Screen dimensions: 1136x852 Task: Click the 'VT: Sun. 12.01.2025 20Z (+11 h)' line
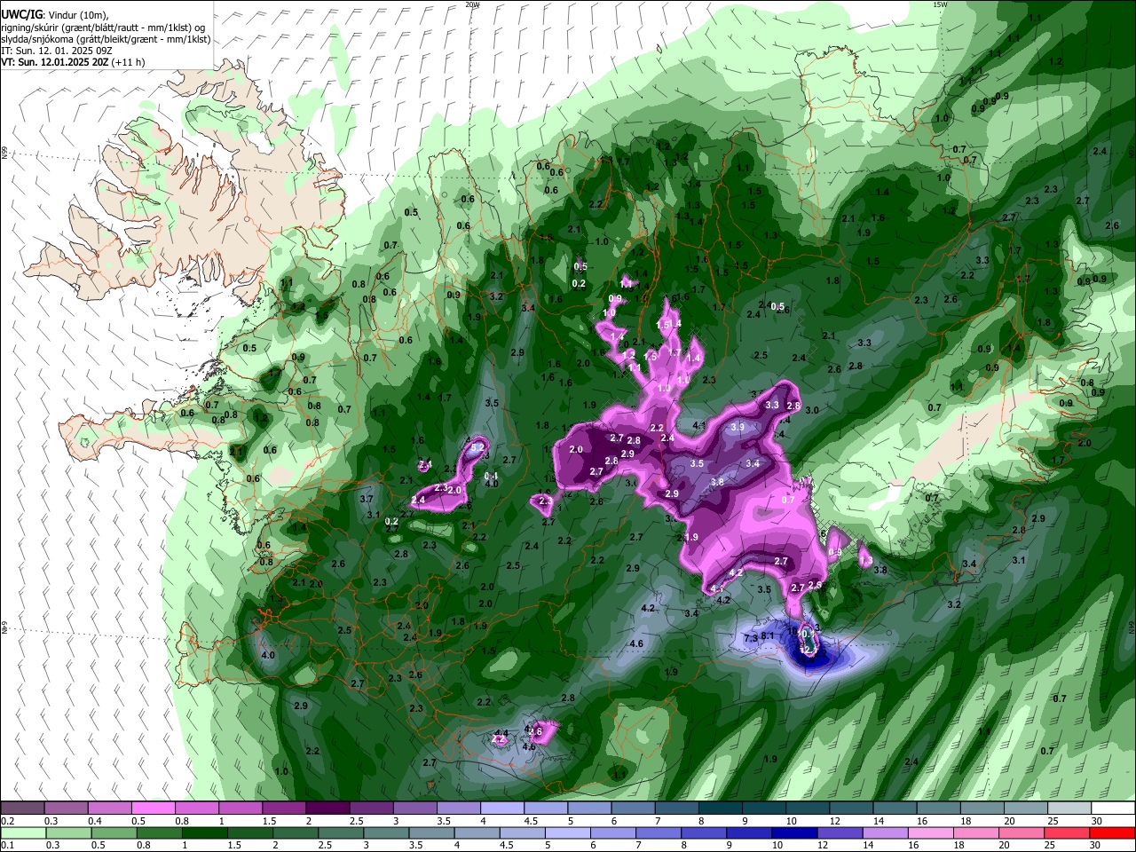tap(73, 62)
